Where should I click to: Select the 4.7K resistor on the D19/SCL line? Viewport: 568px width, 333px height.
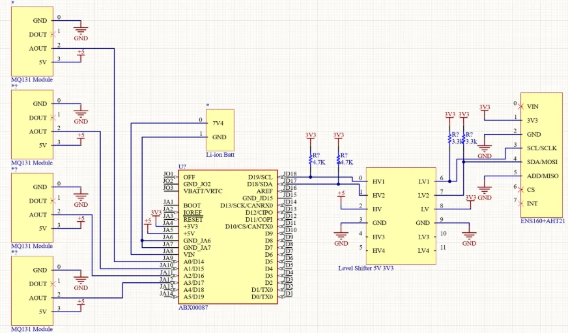tap(311, 159)
